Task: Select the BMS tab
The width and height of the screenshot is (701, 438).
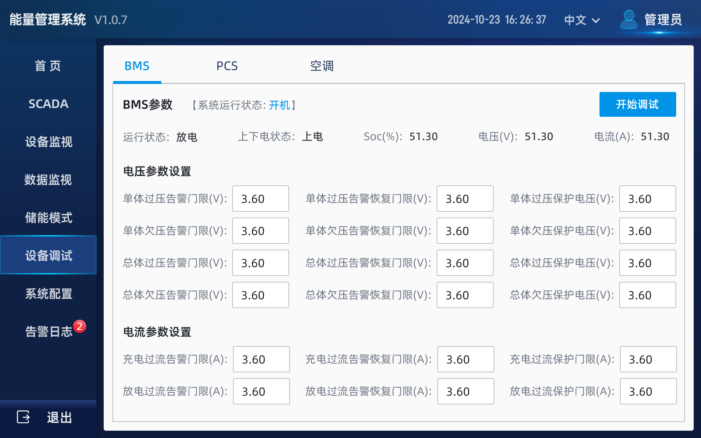Action: pyautogui.click(x=137, y=66)
